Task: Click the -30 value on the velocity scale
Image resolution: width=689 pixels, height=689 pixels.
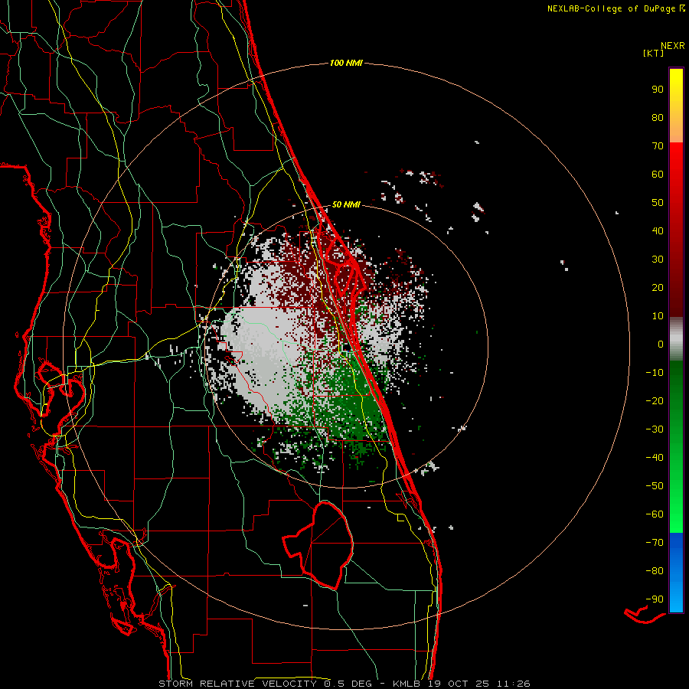Action: pos(655,429)
